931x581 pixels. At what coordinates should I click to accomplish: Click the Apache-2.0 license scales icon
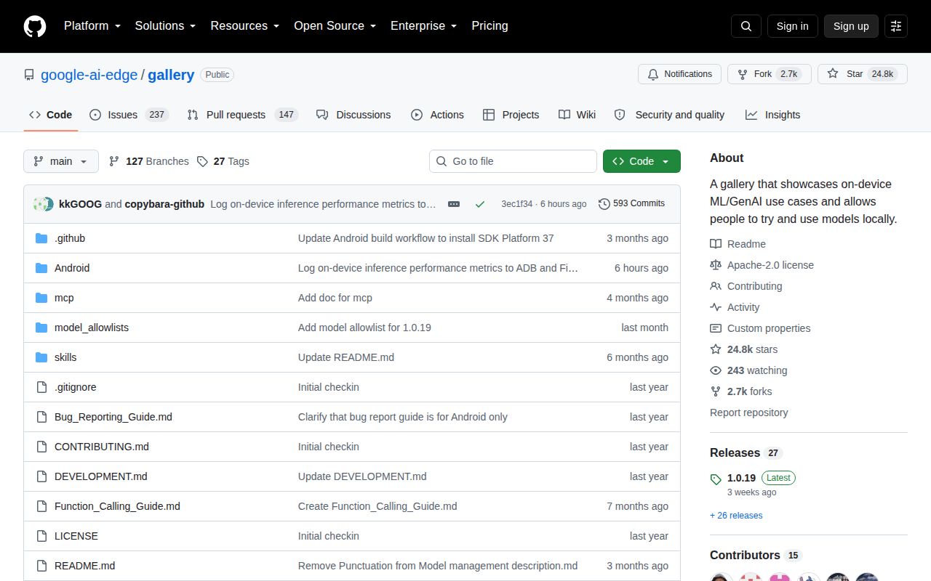(x=716, y=265)
